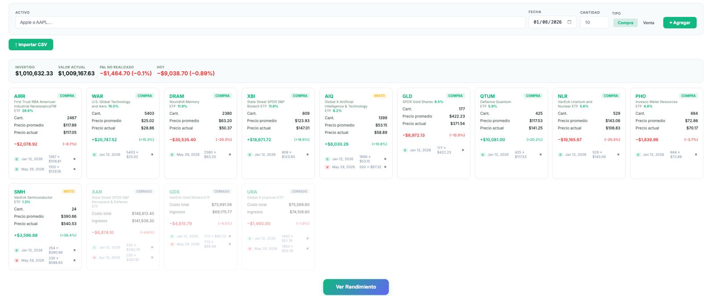This screenshot has height=296, width=713.
Task: Select Compra transaction type
Action: click(x=625, y=23)
